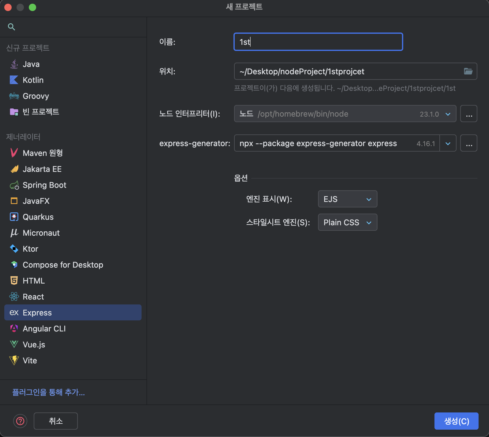
Task: Select Kotlin in the project list
Action: click(x=73, y=80)
